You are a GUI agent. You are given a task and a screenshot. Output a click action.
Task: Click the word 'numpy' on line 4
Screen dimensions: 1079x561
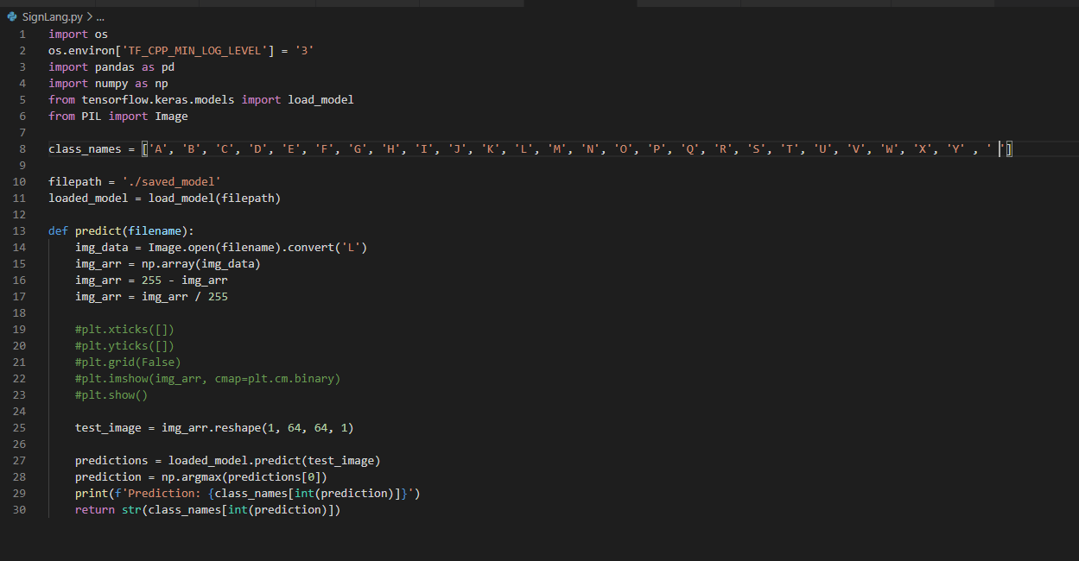click(x=111, y=84)
